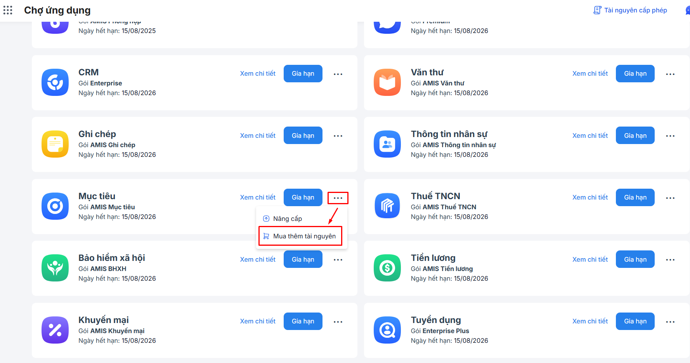Open Xem chi tiết for Thuế TNCN
The width and height of the screenshot is (690, 363).
click(x=590, y=197)
